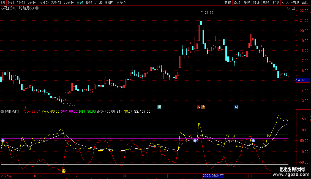Toggle the left sidebar panel icon
The width and height of the screenshot is (311, 179).
(x=2, y=2)
